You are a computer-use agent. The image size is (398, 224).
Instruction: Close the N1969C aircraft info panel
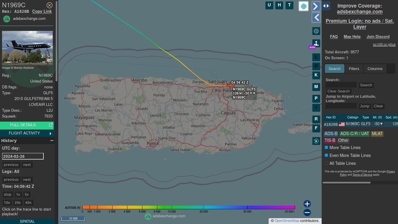point(50,5)
